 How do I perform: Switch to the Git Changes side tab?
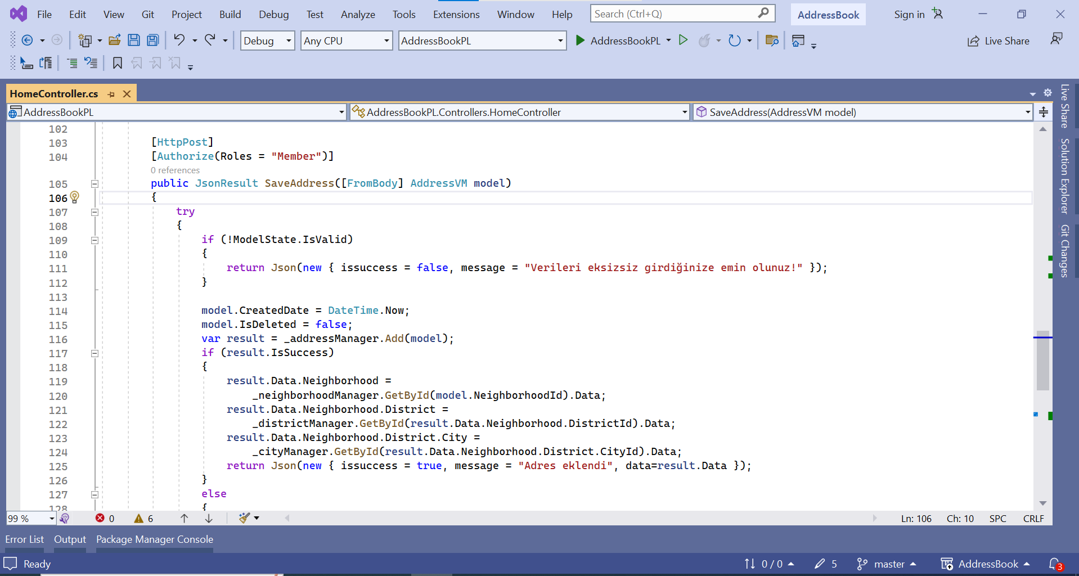[x=1064, y=251]
